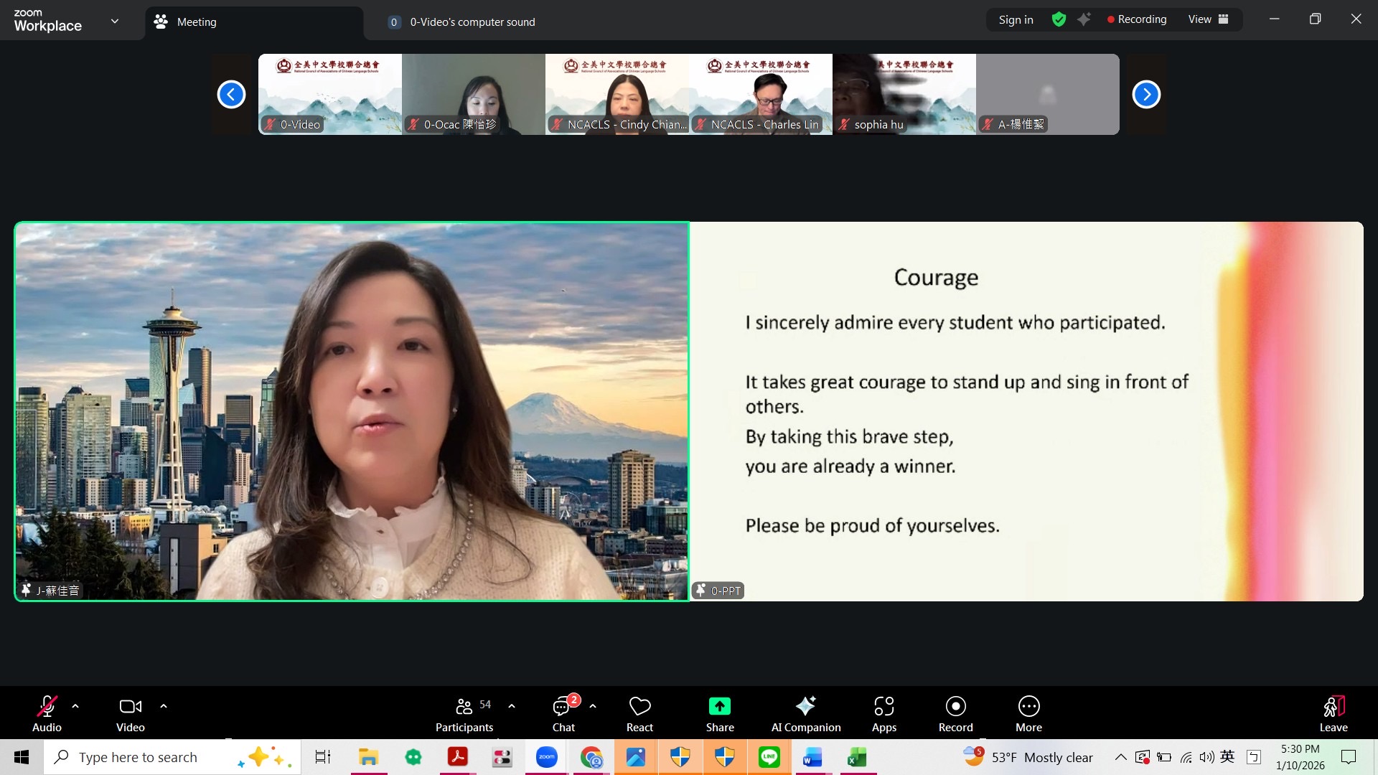The width and height of the screenshot is (1378, 775).
Task: Click the Sign in button
Action: tap(1016, 19)
